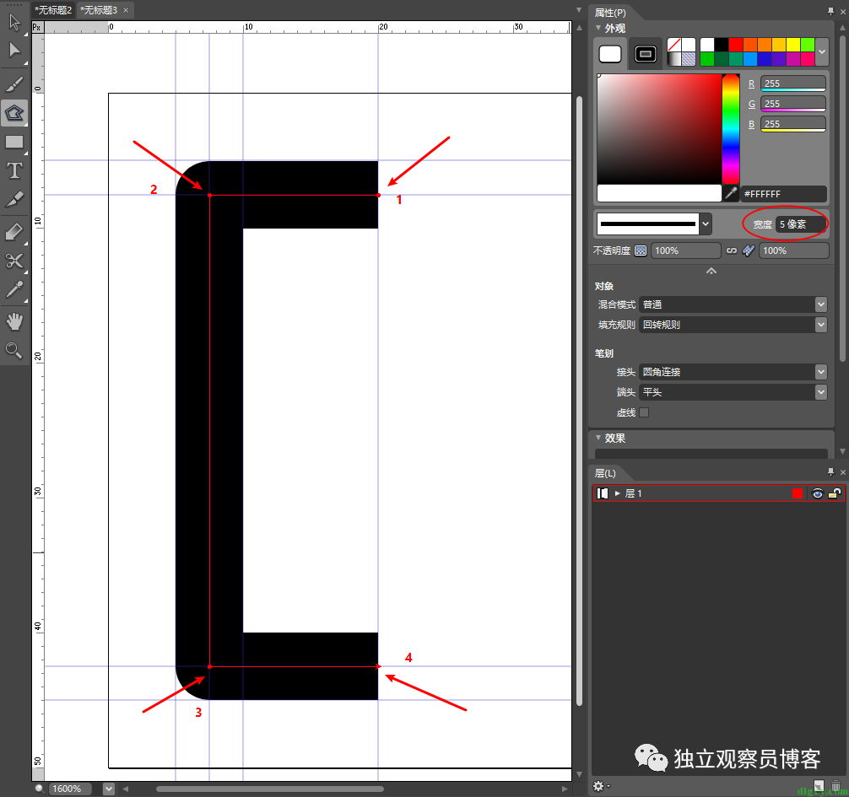
Task: Enable the 虚线 dashed line checkbox
Action: (x=644, y=412)
